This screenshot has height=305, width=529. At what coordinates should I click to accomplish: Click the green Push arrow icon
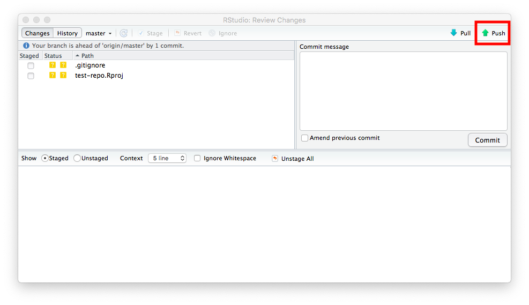[485, 33]
